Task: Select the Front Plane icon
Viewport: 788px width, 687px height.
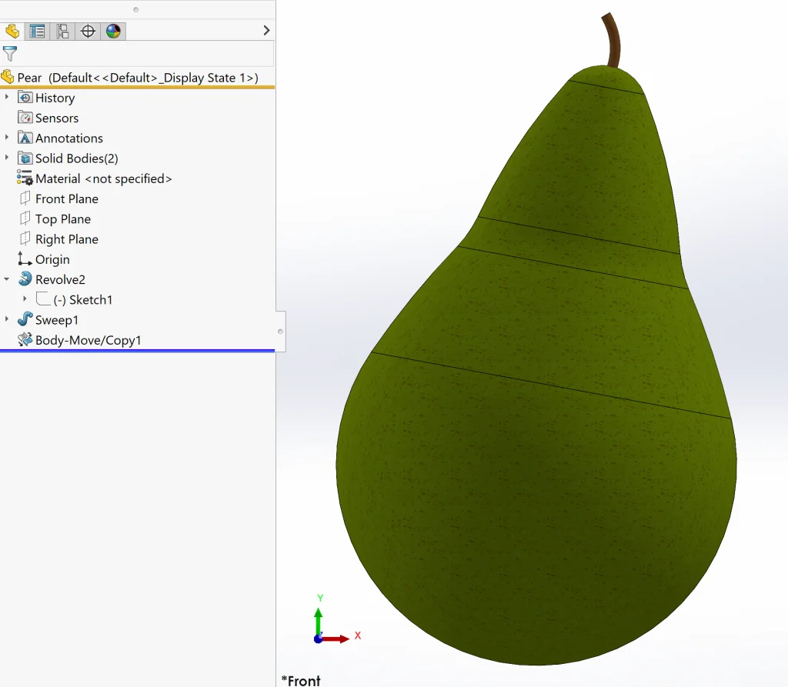Action: click(25, 198)
